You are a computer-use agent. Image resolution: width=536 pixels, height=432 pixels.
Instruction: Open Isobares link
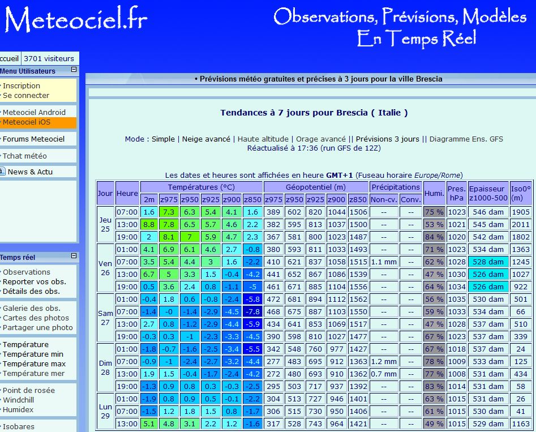tap(19, 426)
